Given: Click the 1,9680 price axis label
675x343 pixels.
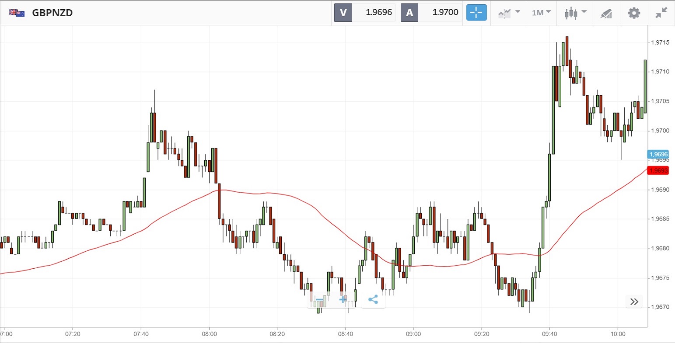Looking at the screenshot, I should point(660,248).
